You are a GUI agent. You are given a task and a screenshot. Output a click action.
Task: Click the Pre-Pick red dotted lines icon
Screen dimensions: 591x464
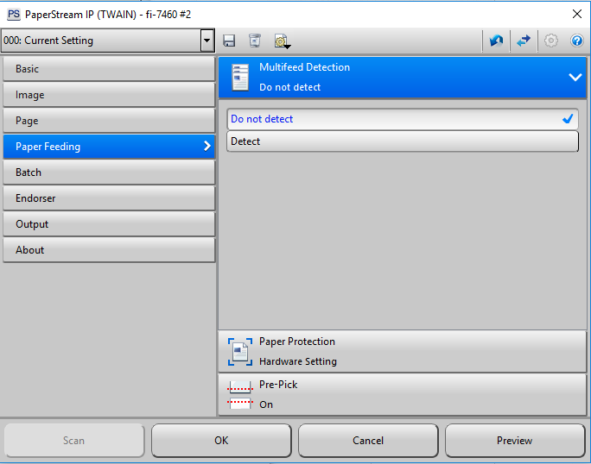239,394
